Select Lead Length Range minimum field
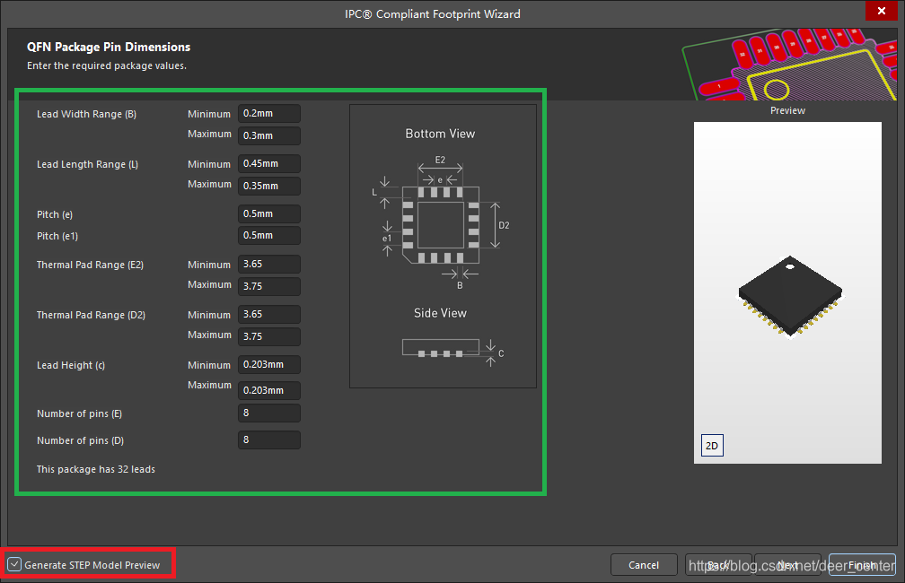Viewport: 905px width, 583px height. pos(269,164)
